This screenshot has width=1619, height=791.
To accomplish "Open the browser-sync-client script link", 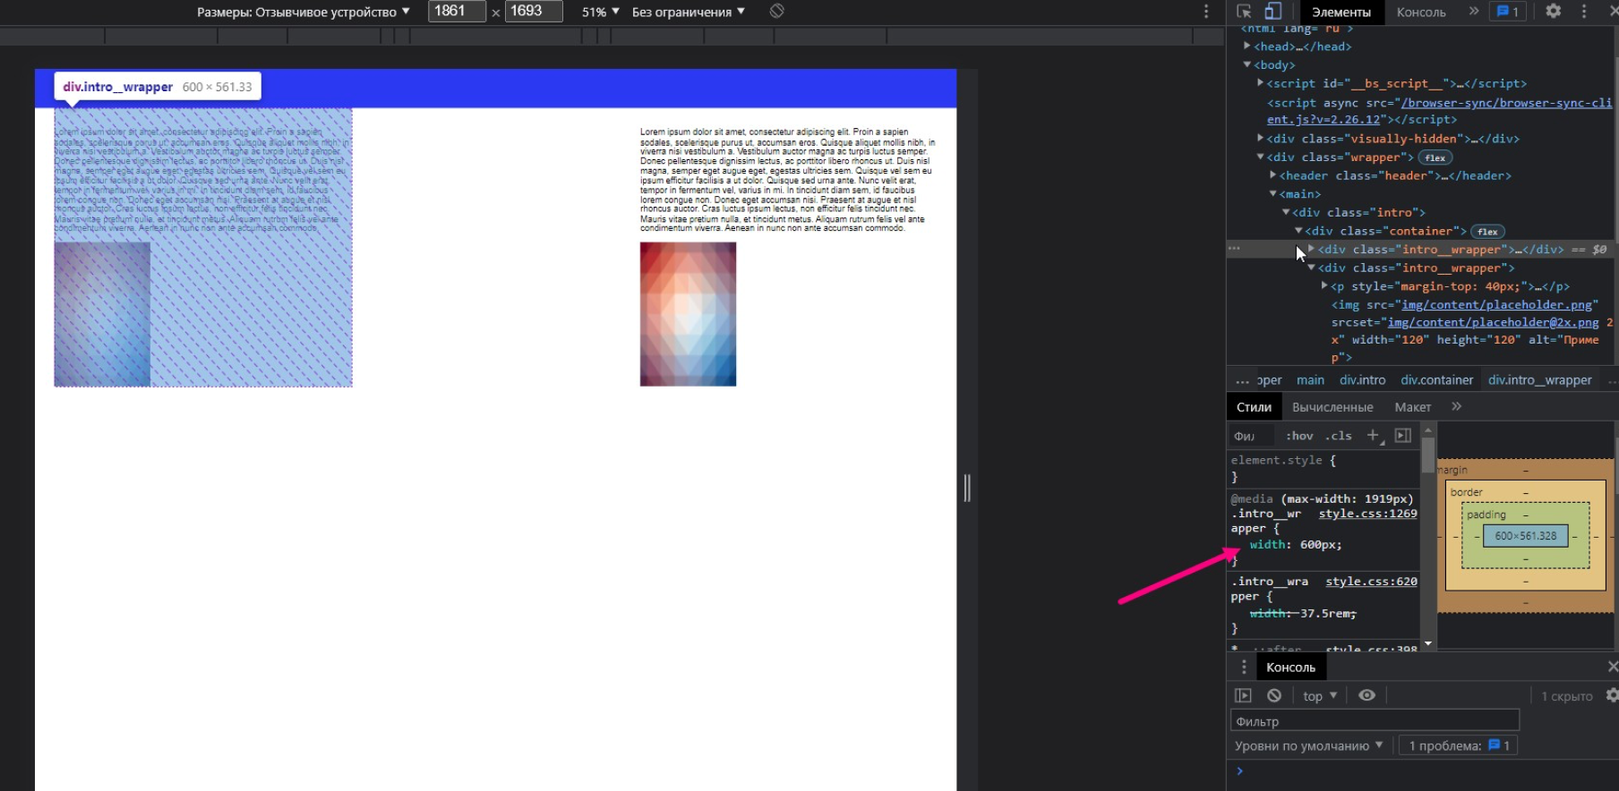I will pos(1440,111).
